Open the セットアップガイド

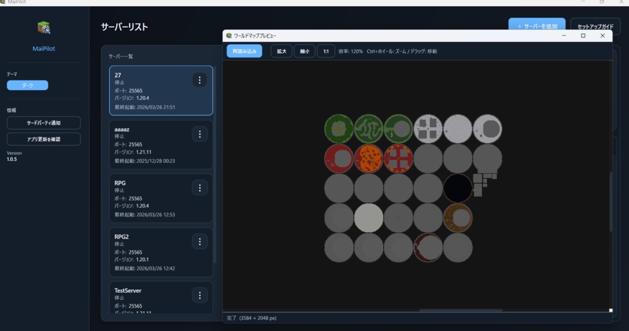595,26
